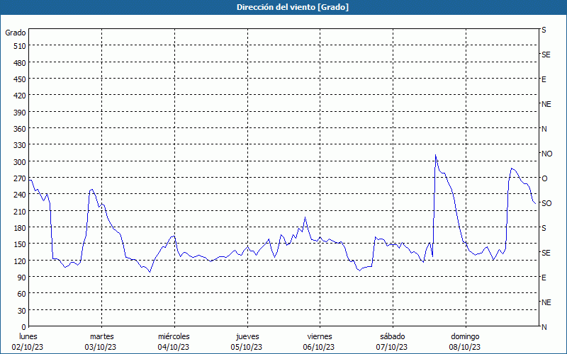This screenshot has height=354, width=567.
Task: Click the date 07/10/23
Action: [392, 348]
